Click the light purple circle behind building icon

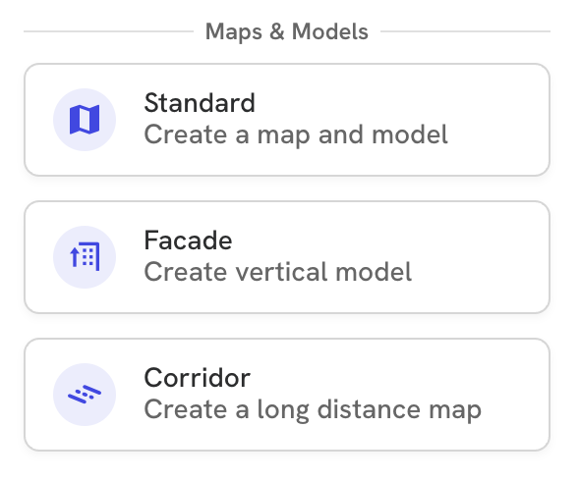tap(85, 257)
